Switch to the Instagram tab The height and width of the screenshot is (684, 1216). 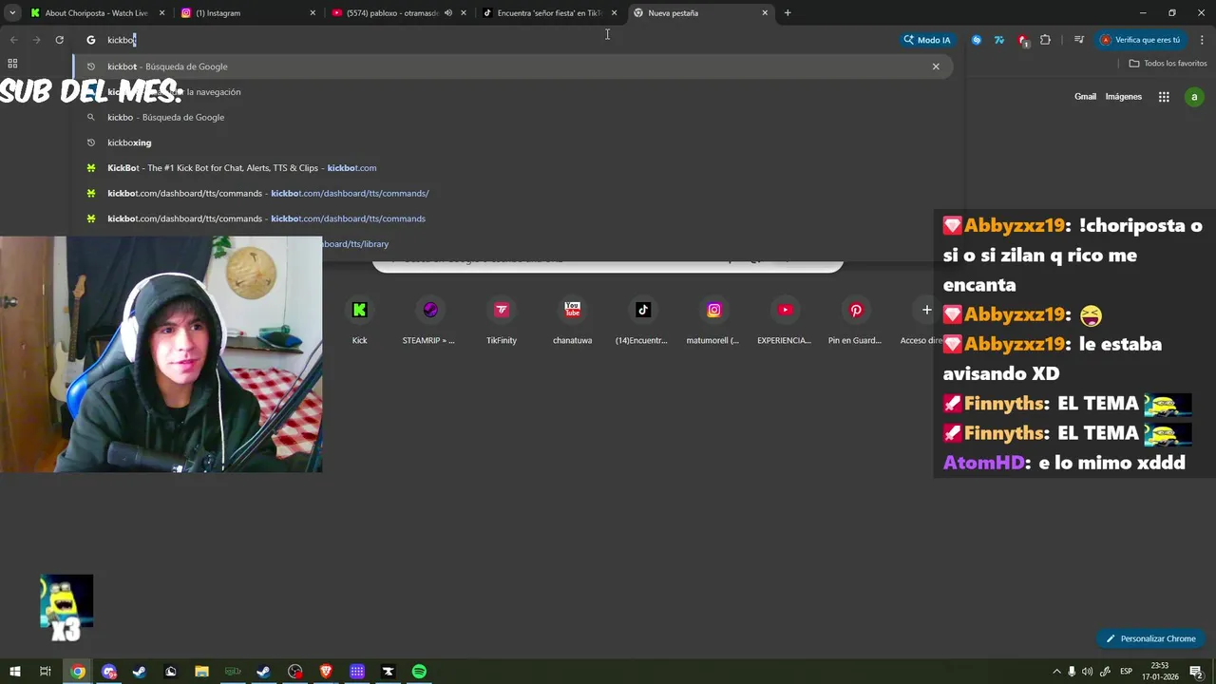click(x=249, y=13)
